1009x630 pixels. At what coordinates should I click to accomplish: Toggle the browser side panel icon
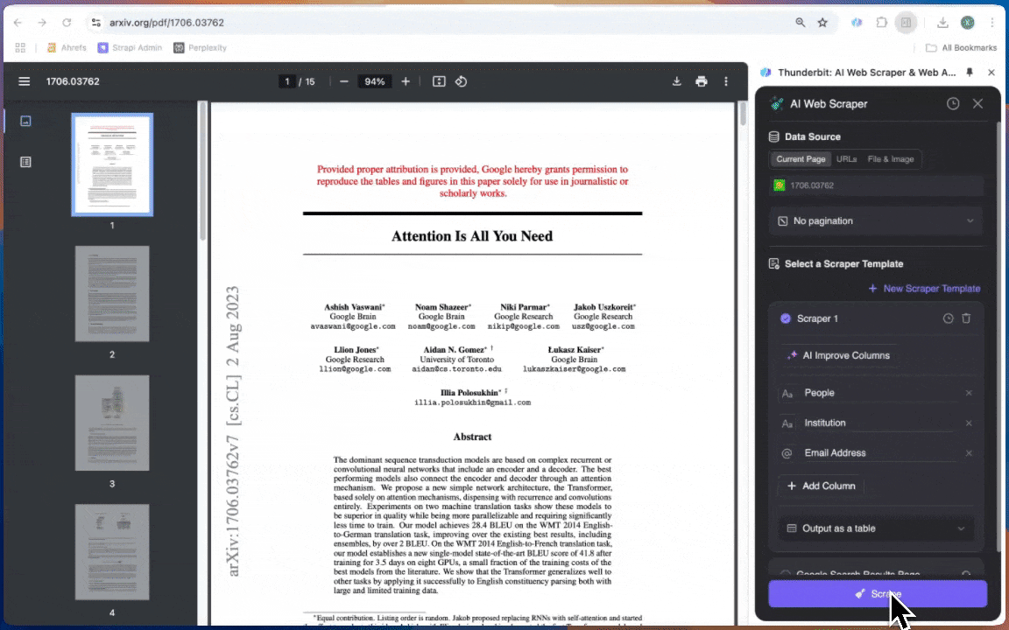tap(906, 23)
